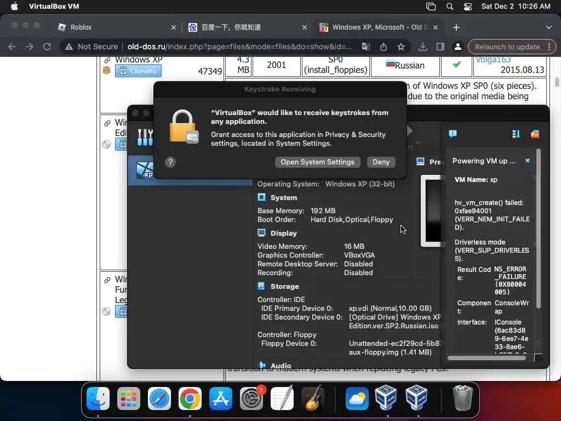Go back in Chrome
The height and width of the screenshot is (421, 561).
pyautogui.click(x=12, y=47)
